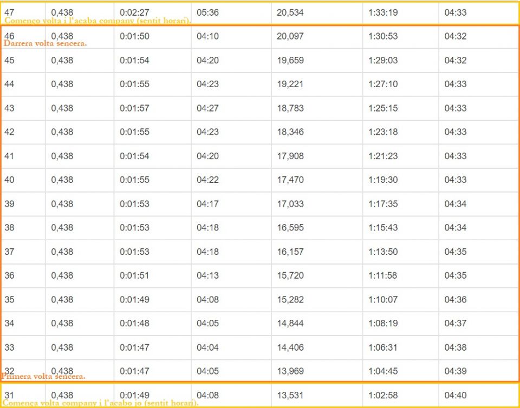Select the 04:08 pace in lap 35

pos(207,300)
